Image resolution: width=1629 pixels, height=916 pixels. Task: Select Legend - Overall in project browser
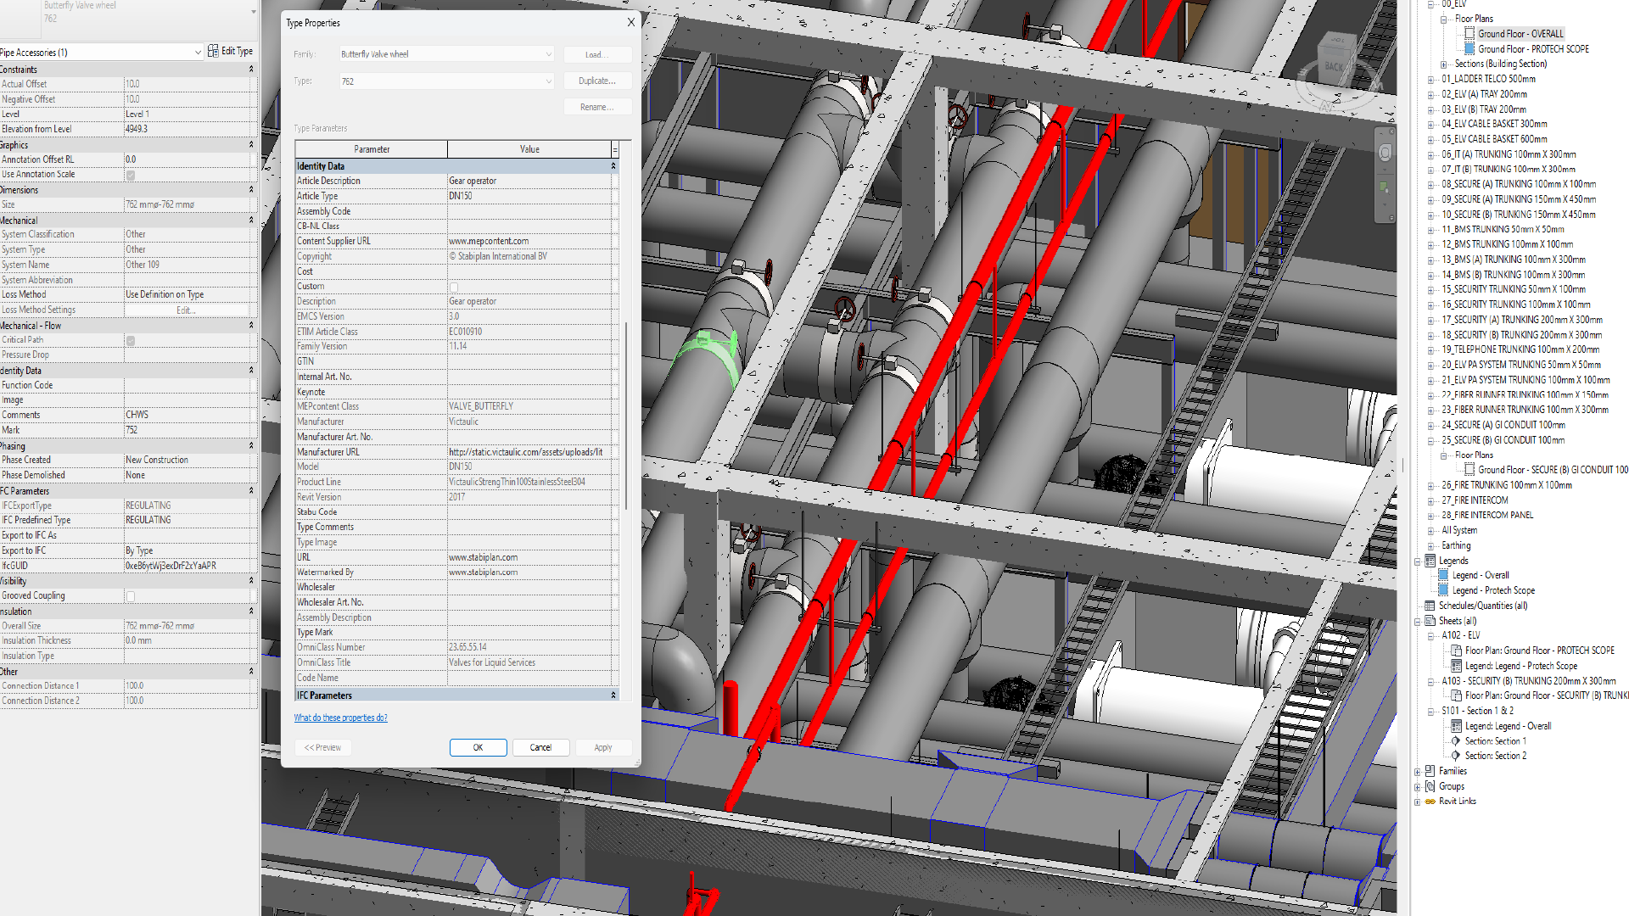coord(1480,575)
